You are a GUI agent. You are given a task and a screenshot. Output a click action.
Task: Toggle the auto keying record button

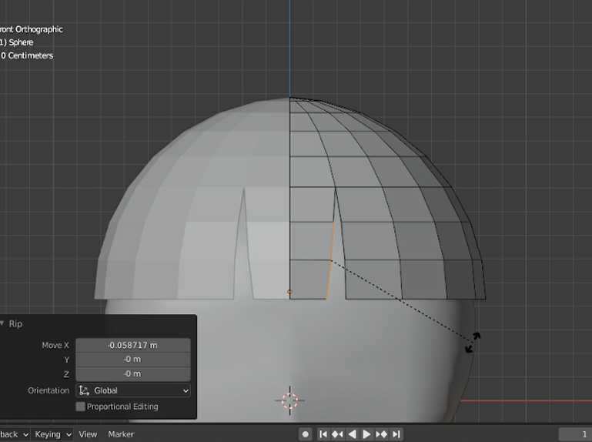point(306,434)
